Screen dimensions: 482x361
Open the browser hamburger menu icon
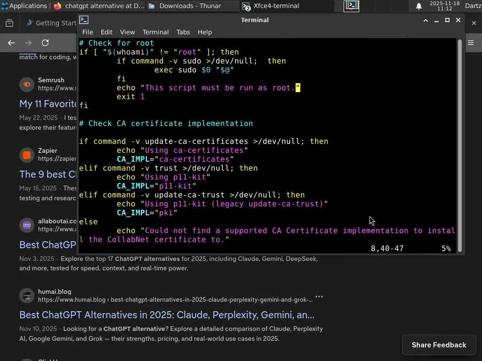click(471, 43)
